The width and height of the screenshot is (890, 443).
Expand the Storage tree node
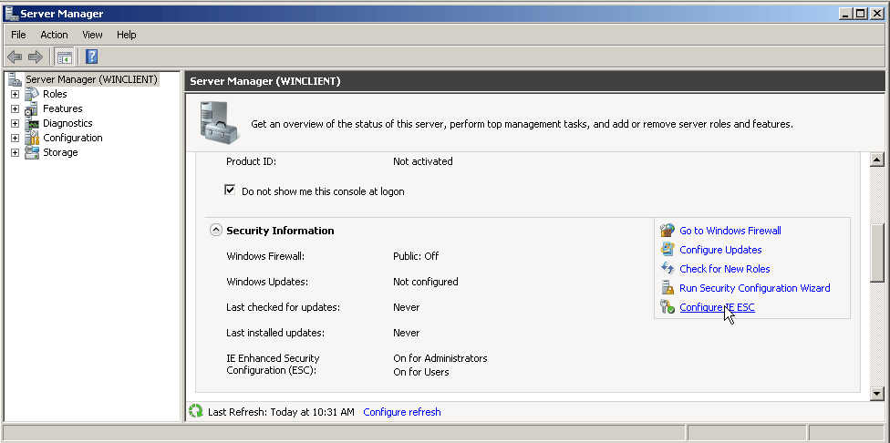(x=15, y=152)
